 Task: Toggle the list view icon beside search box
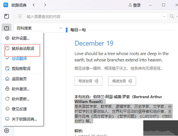pos(20,16)
